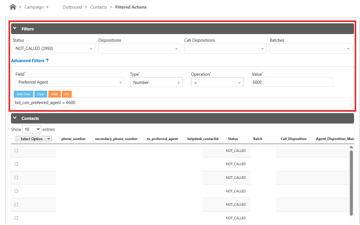
Task: Open the Call Dispositions dropdown
Action: coord(225,48)
